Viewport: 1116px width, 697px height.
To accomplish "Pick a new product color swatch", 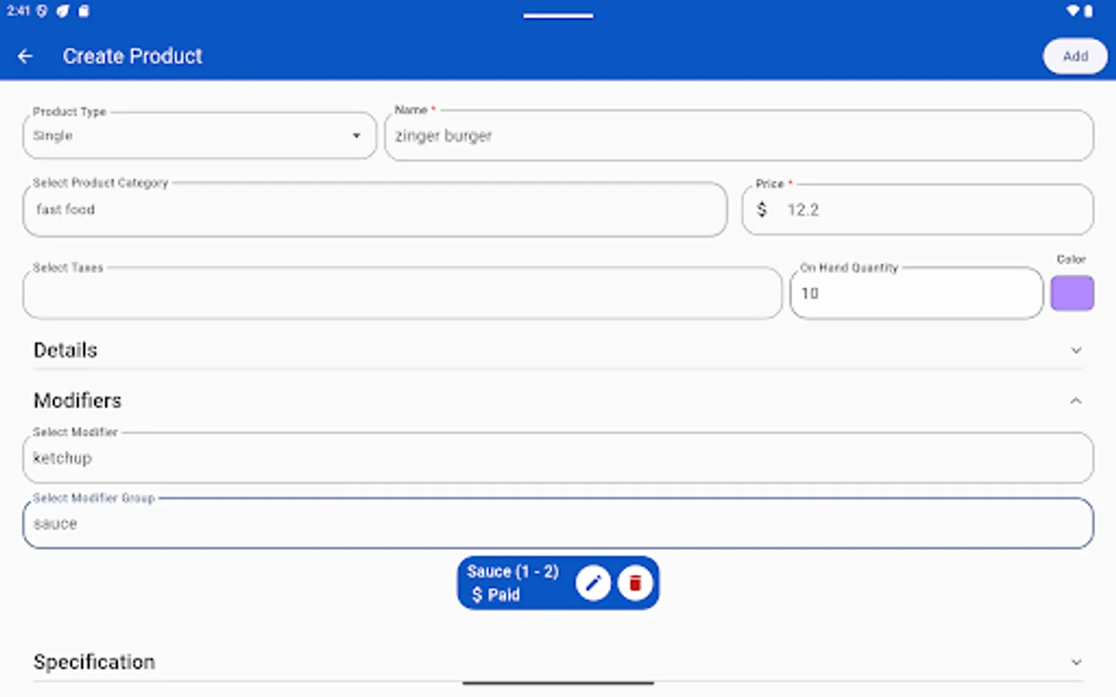I will click(1073, 293).
